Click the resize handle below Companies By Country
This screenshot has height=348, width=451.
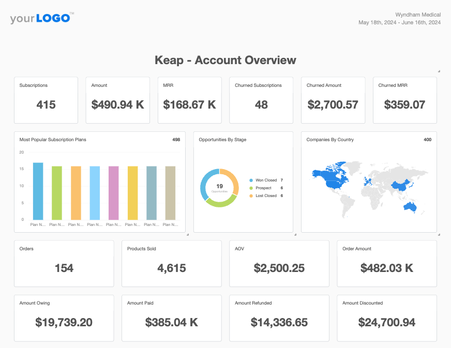click(439, 234)
